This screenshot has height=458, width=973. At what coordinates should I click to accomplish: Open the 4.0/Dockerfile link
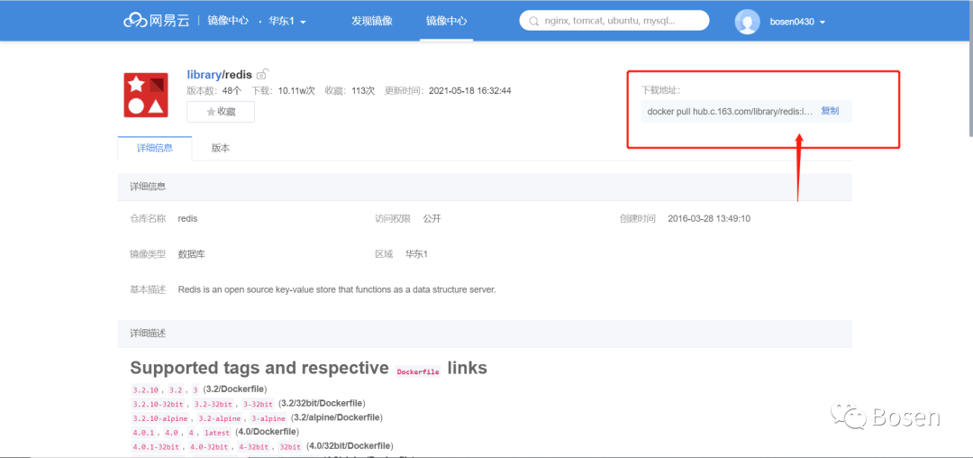pyautogui.click(x=268, y=431)
